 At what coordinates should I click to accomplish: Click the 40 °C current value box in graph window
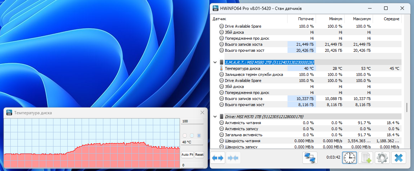(x=192, y=142)
